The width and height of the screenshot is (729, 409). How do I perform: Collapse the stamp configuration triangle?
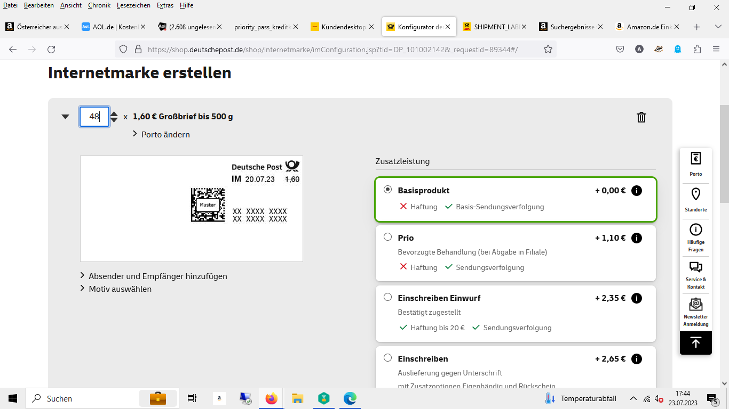65,117
